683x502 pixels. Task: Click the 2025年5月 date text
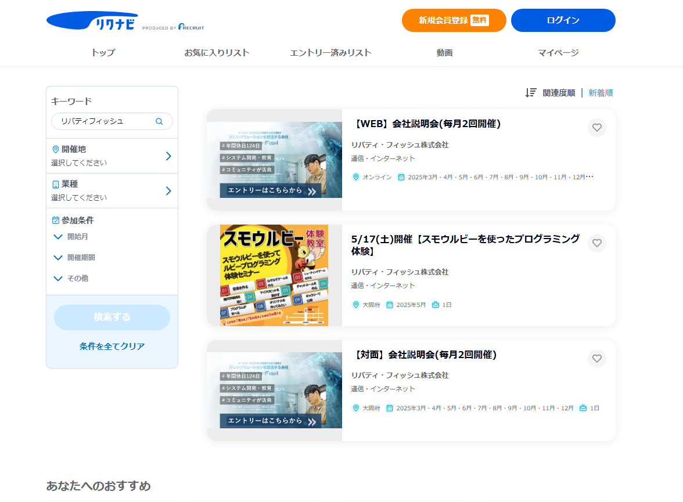click(x=411, y=305)
